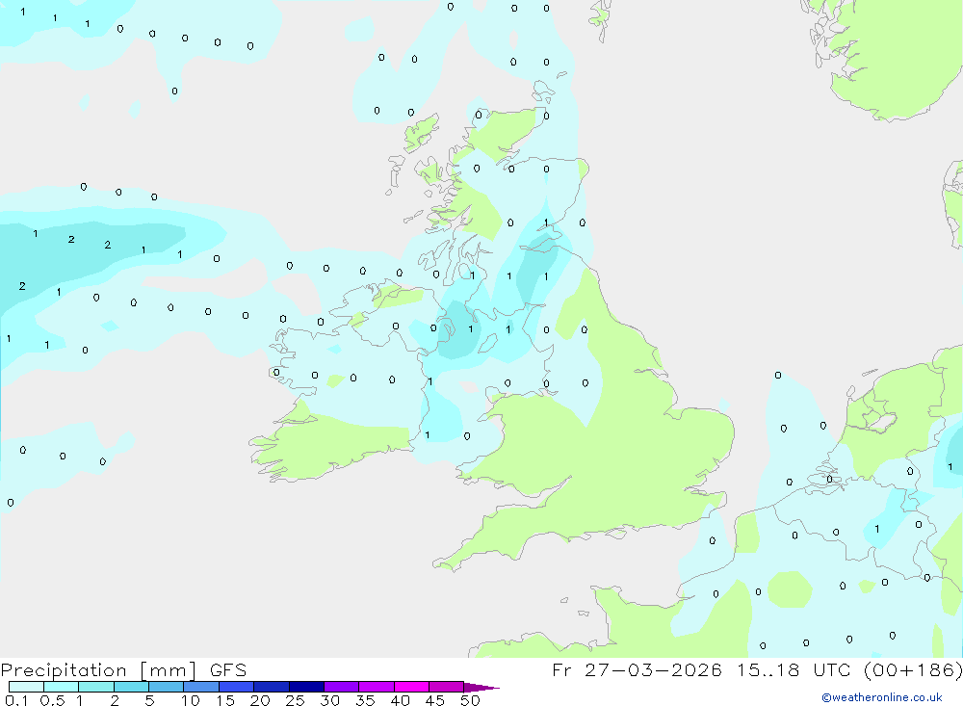
Task: Click the 2–5 mm legend color swatch
Action: pos(131,687)
